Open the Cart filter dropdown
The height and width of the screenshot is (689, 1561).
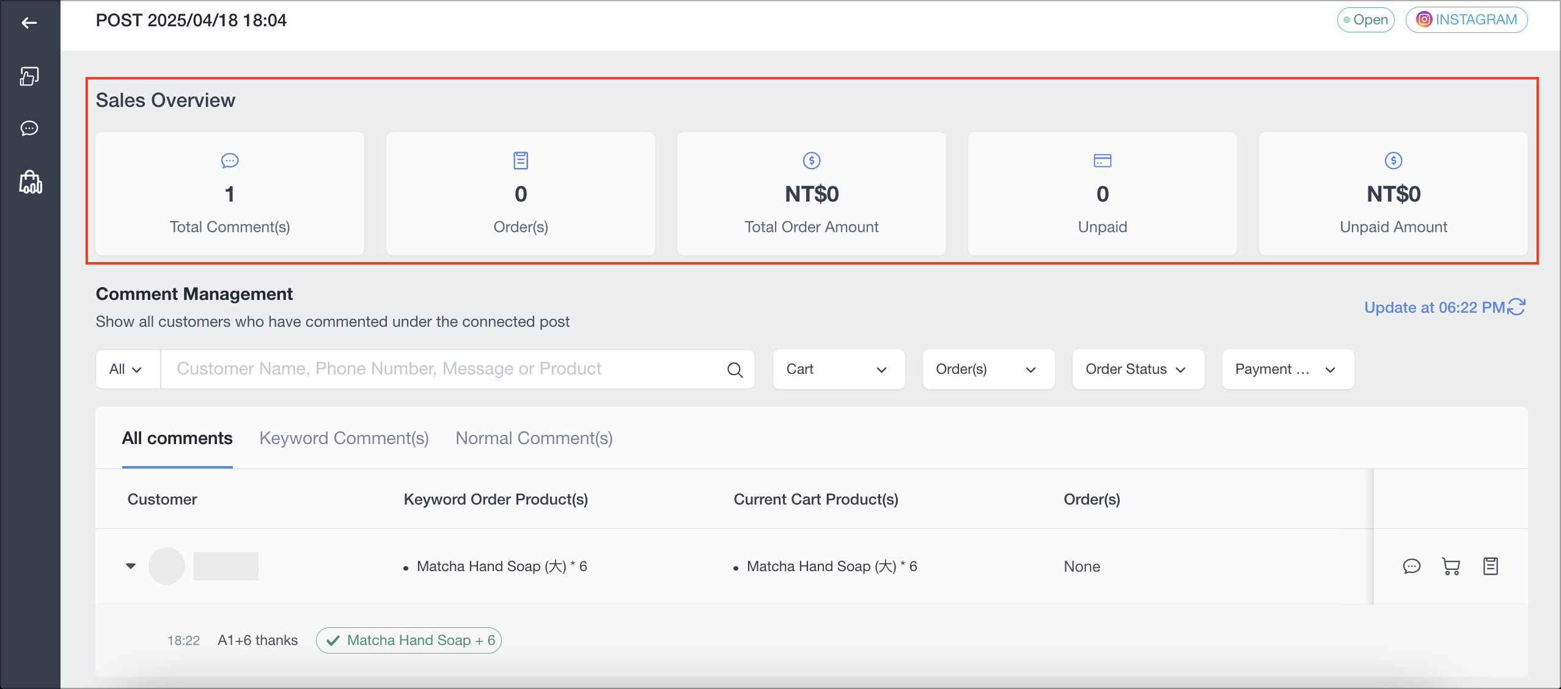[x=839, y=369]
